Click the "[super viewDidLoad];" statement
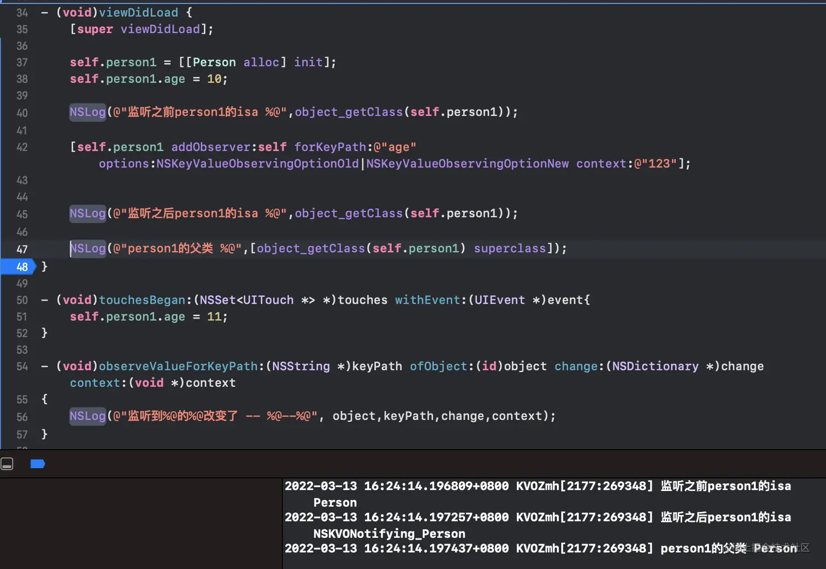Screen dimensions: 826x569 (x=141, y=29)
